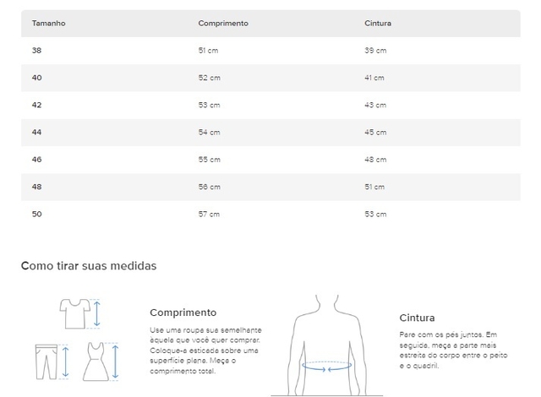This screenshot has height=397, width=541.
Task: Click the 41 cm waist cell
Action: click(374, 78)
